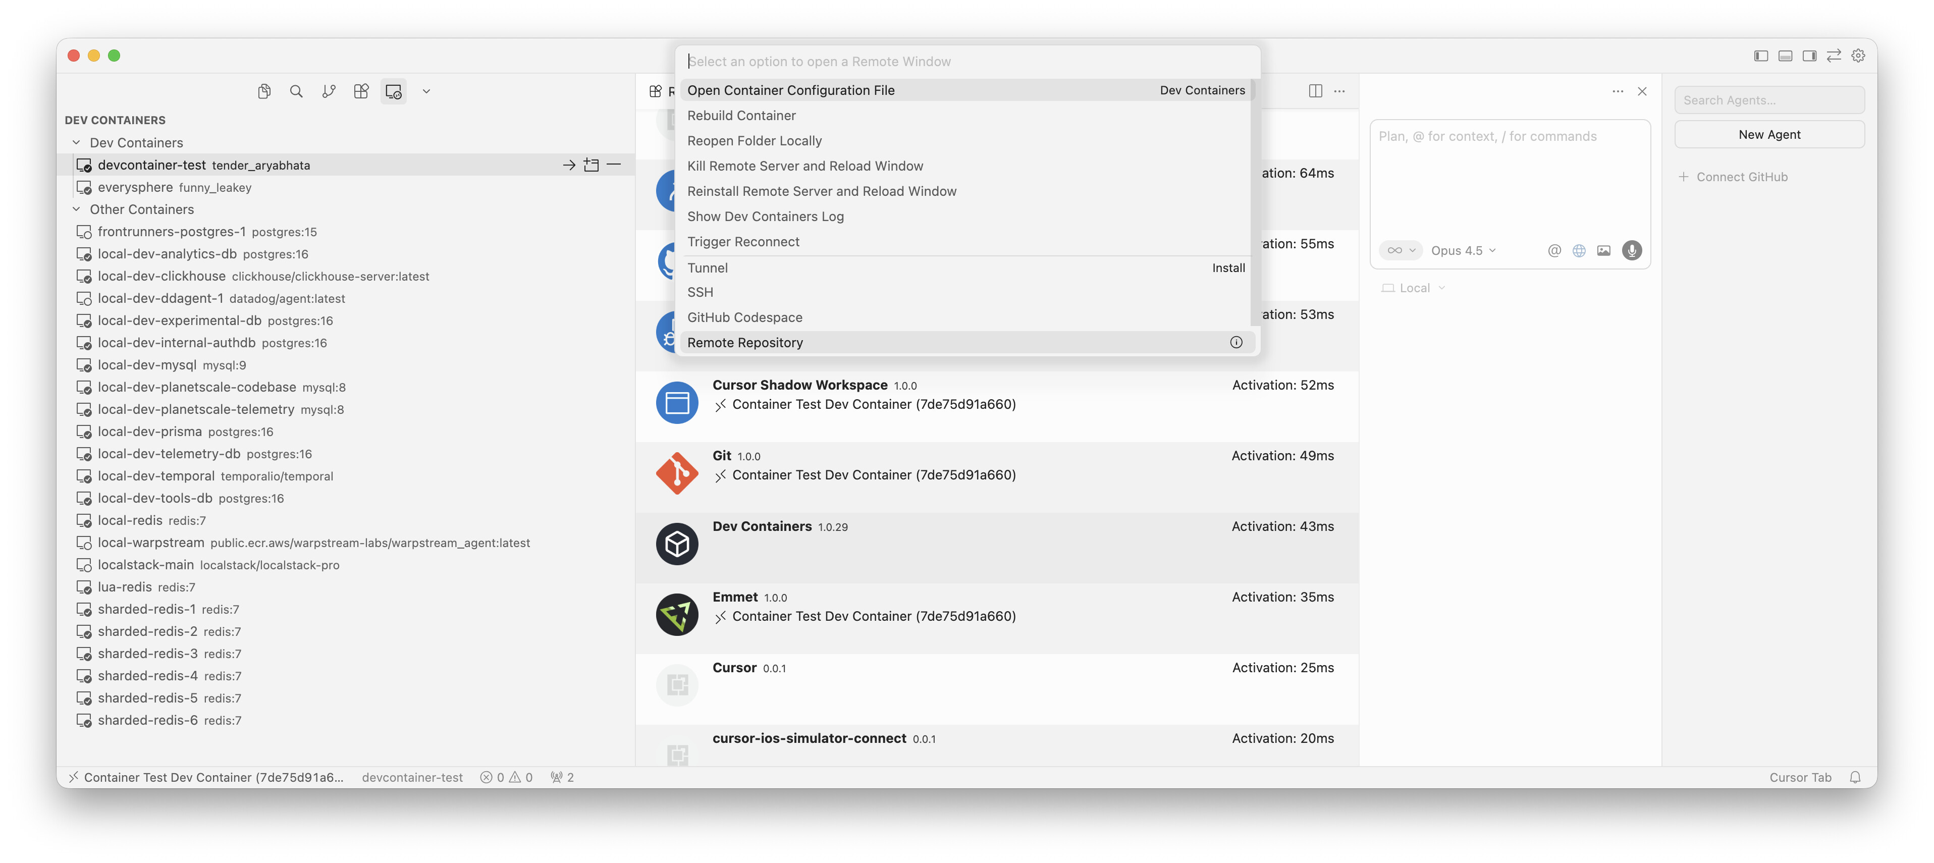Open editor more actions ellipsis

1339,91
